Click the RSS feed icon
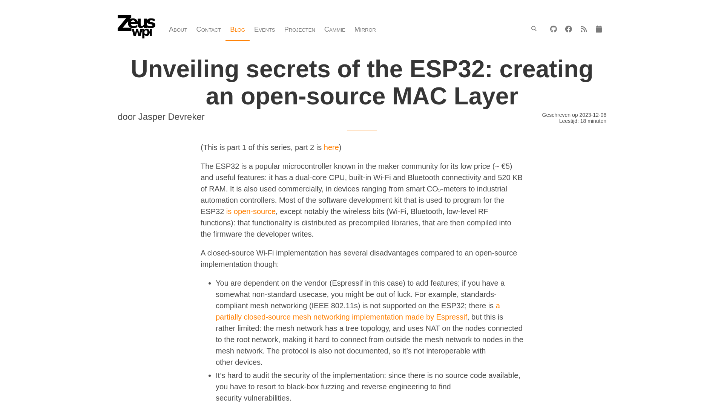 583,29
